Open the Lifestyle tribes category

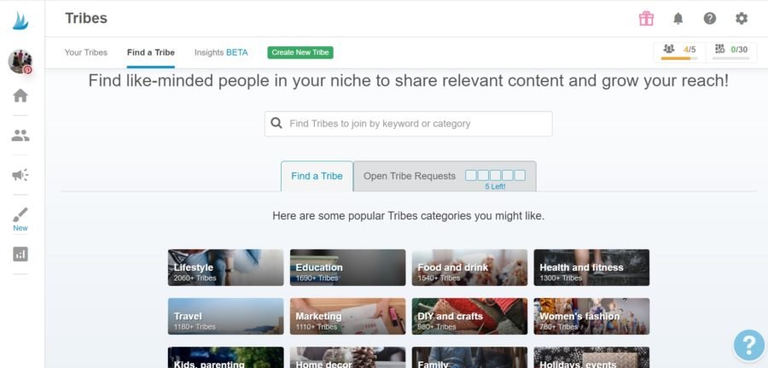click(225, 267)
